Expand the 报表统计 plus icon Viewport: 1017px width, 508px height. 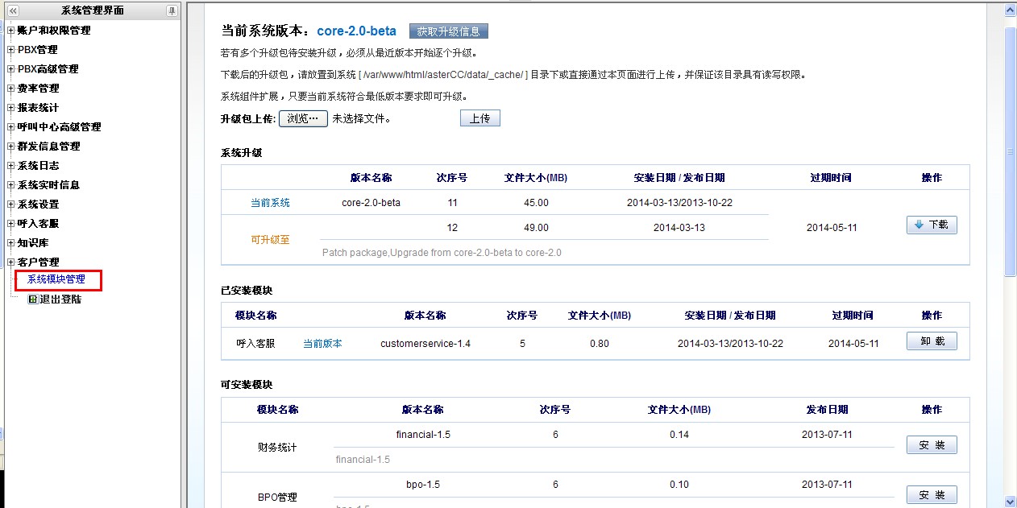tap(10, 108)
